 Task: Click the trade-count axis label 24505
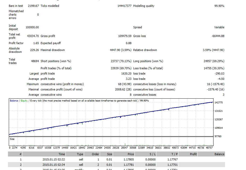pos(107,148)
